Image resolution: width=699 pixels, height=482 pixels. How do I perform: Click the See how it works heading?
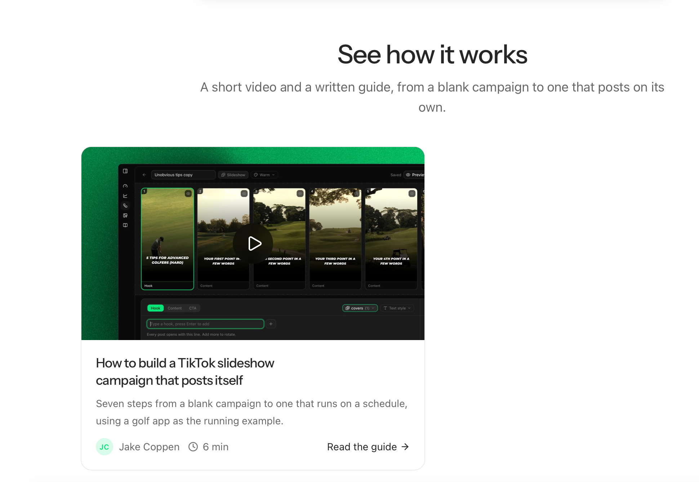pyautogui.click(x=432, y=54)
